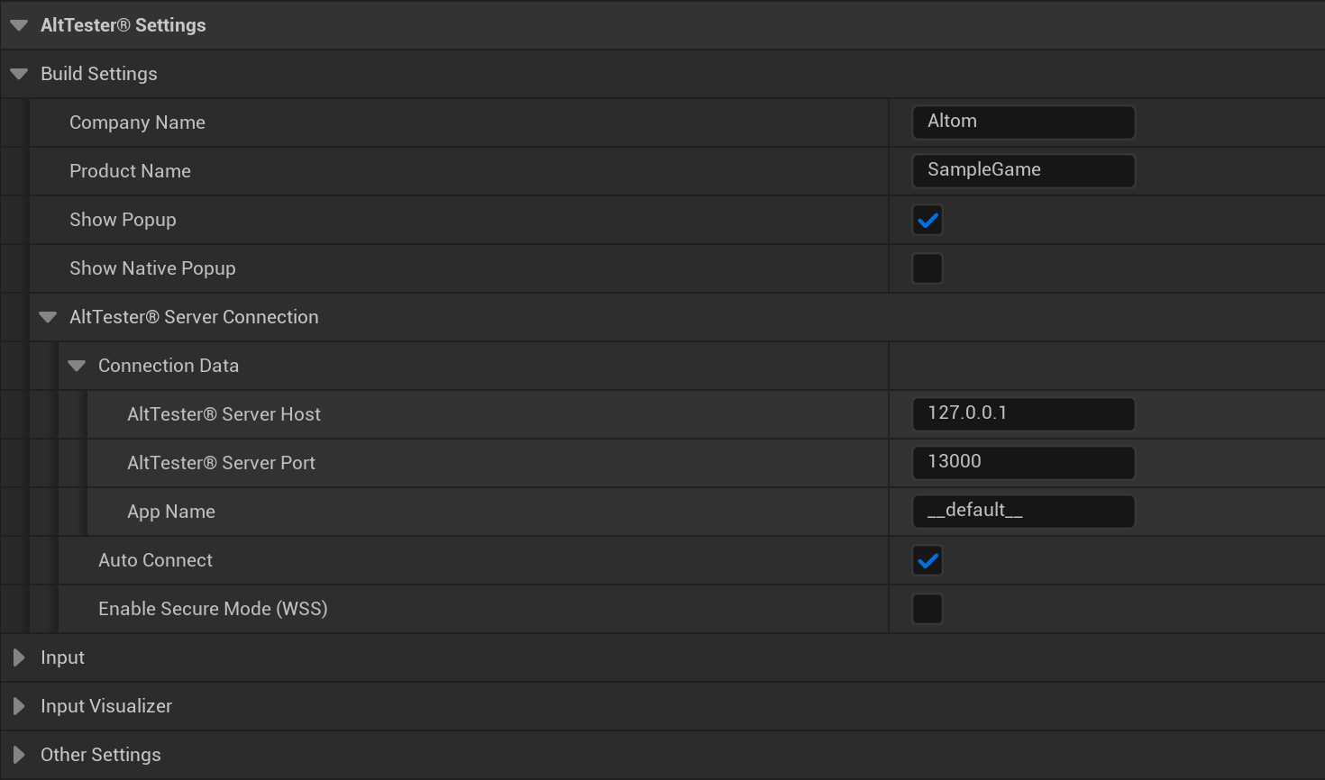Expand the Input section
This screenshot has width=1325, height=780.
[x=19, y=657]
